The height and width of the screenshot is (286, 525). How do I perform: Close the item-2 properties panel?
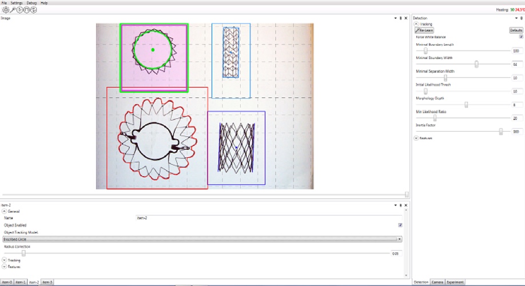coord(407,205)
